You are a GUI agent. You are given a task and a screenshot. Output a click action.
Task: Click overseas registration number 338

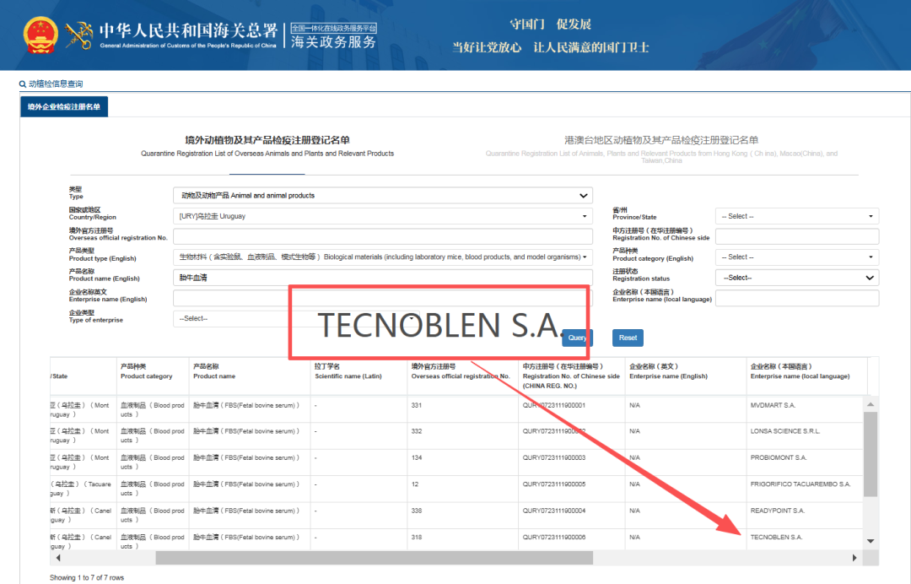[x=417, y=511]
